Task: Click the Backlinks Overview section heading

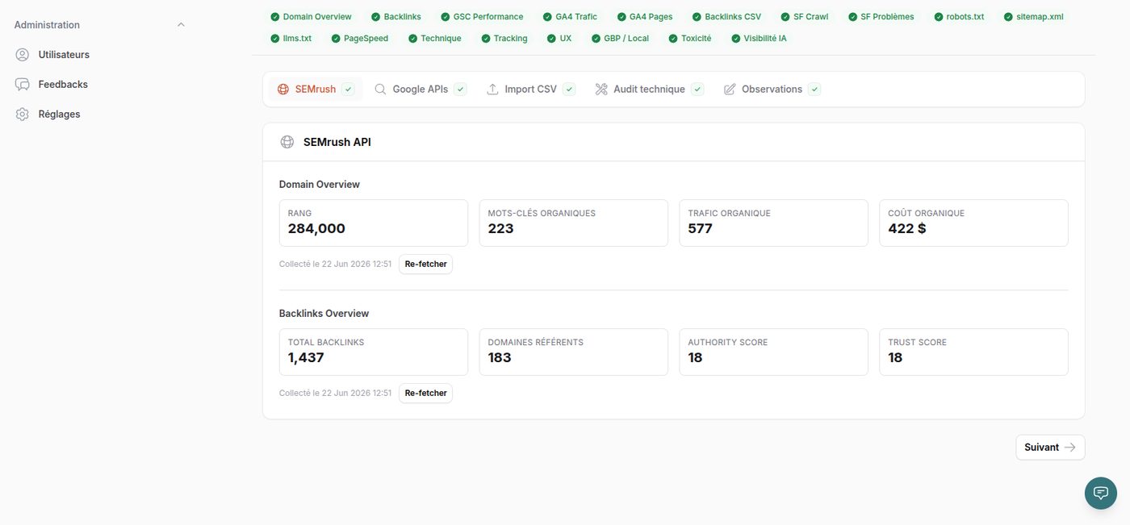Action: coord(324,314)
